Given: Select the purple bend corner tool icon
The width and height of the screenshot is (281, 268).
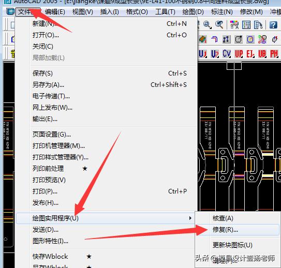Looking at the screenshot, I should (x=215, y=39).
